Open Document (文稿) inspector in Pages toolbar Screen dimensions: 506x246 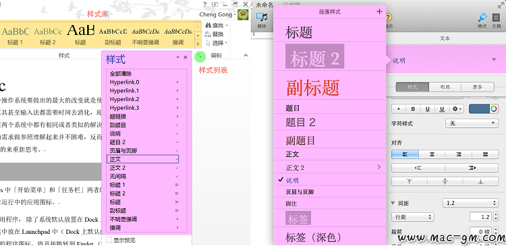coord(497,18)
